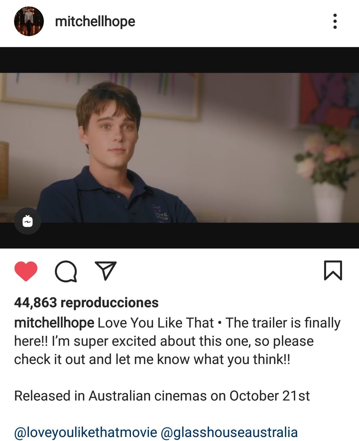Tap the caption text about the trailer
This screenshot has width=359, height=441.
pyautogui.click(x=177, y=341)
